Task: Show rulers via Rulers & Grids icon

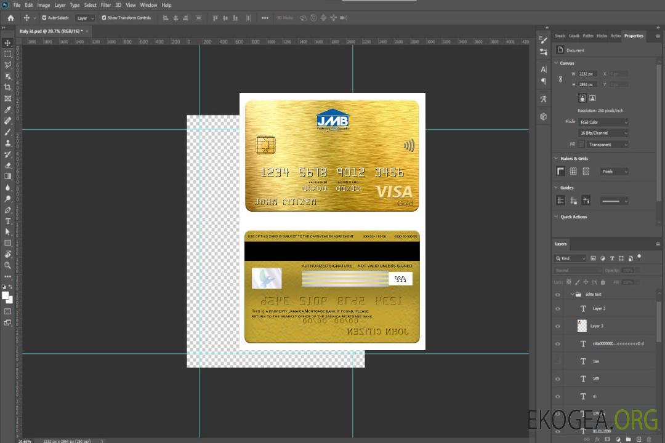Action: [561, 171]
